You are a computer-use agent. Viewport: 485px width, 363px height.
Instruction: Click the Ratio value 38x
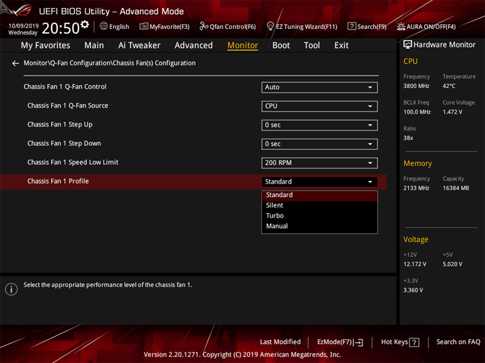[x=408, y=138]
